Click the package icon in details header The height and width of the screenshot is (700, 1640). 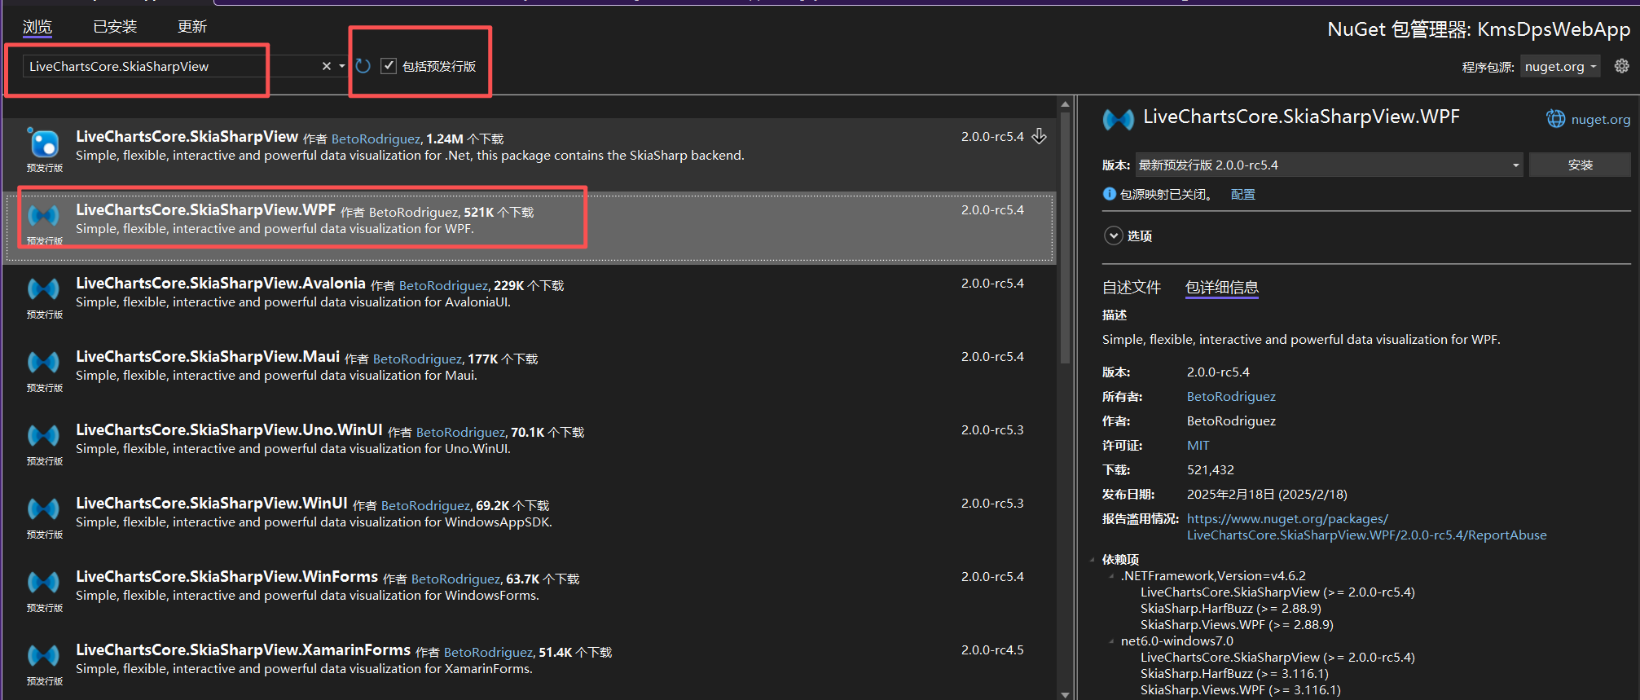click(1119, 120)
